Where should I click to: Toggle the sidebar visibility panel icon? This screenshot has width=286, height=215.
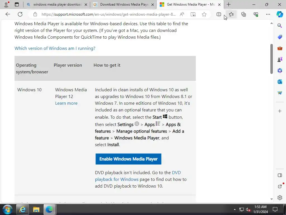280,175
